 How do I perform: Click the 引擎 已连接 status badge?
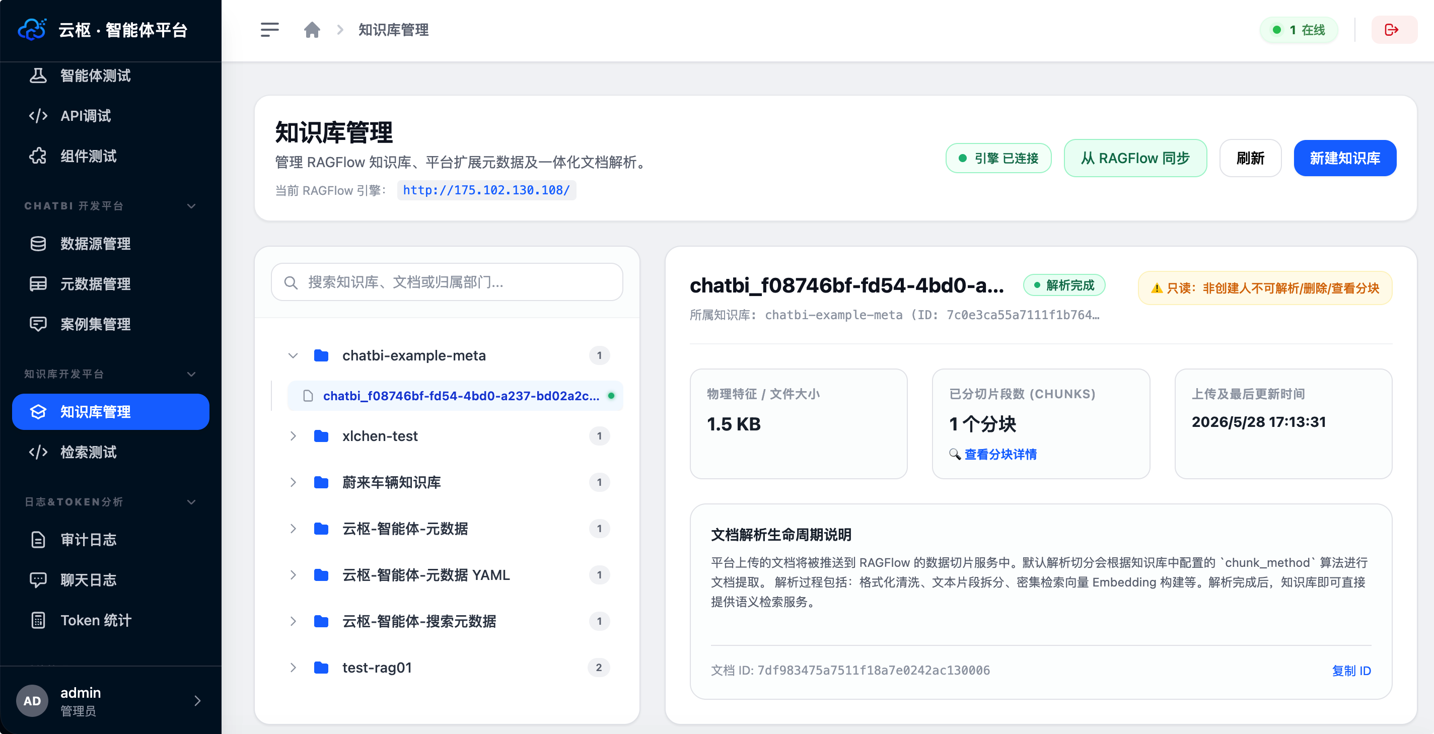(998, 158)
